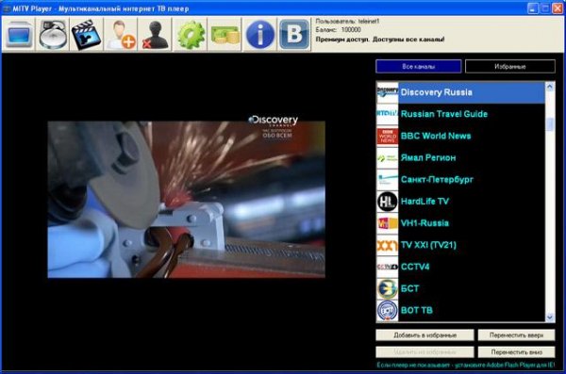The height and width of the screenshot is (374, 566).
Task: Select БСТ channel
Action: 460,288
